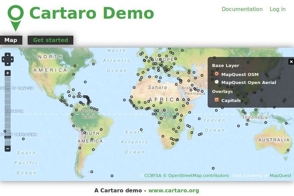Pan the map right with arrow
The height and width of the screenshot is (196, 294).
(12, 59)
